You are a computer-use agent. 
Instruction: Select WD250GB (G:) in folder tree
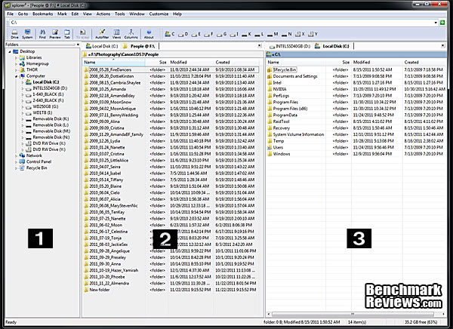[45, 106]
